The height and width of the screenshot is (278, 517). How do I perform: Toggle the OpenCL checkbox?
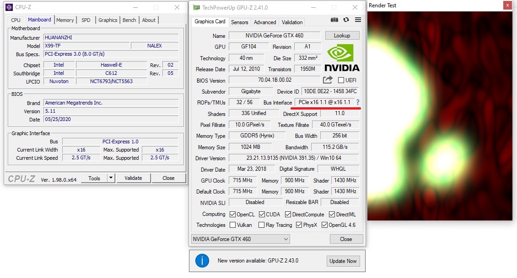point(232,214)
